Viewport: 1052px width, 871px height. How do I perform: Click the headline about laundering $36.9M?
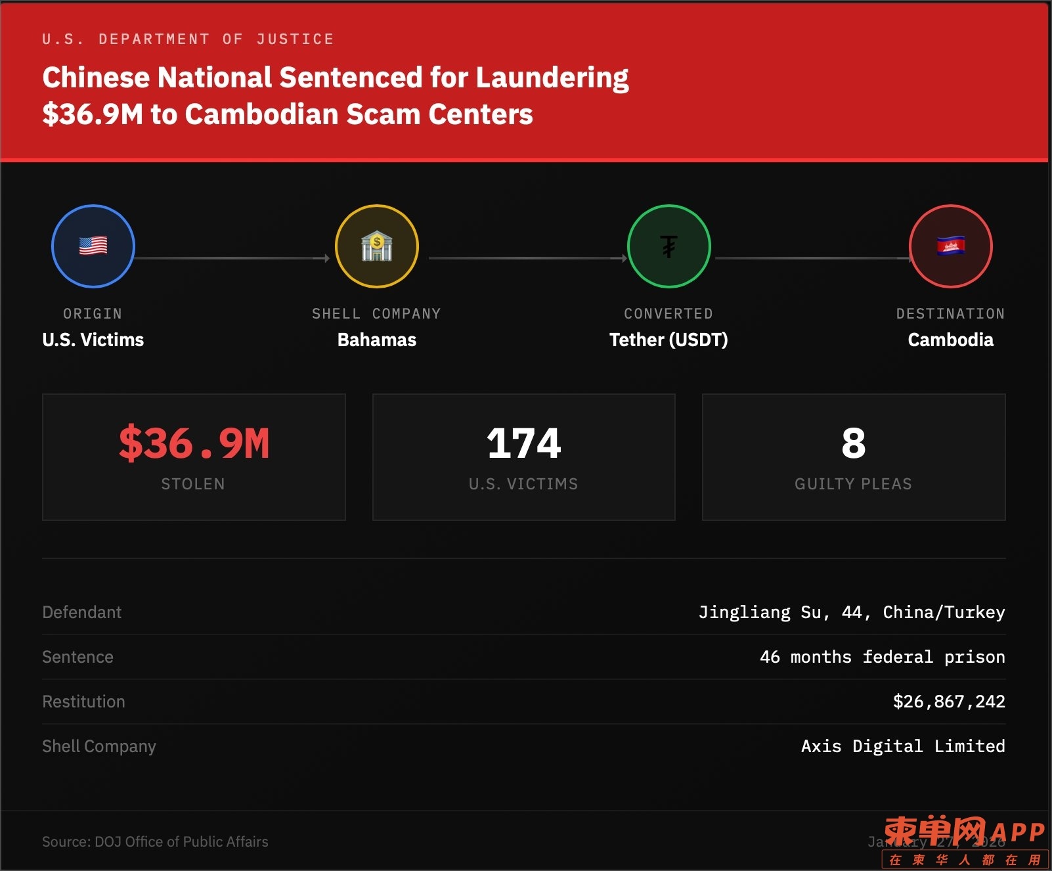pyautogui.click(x=335, y=95)
